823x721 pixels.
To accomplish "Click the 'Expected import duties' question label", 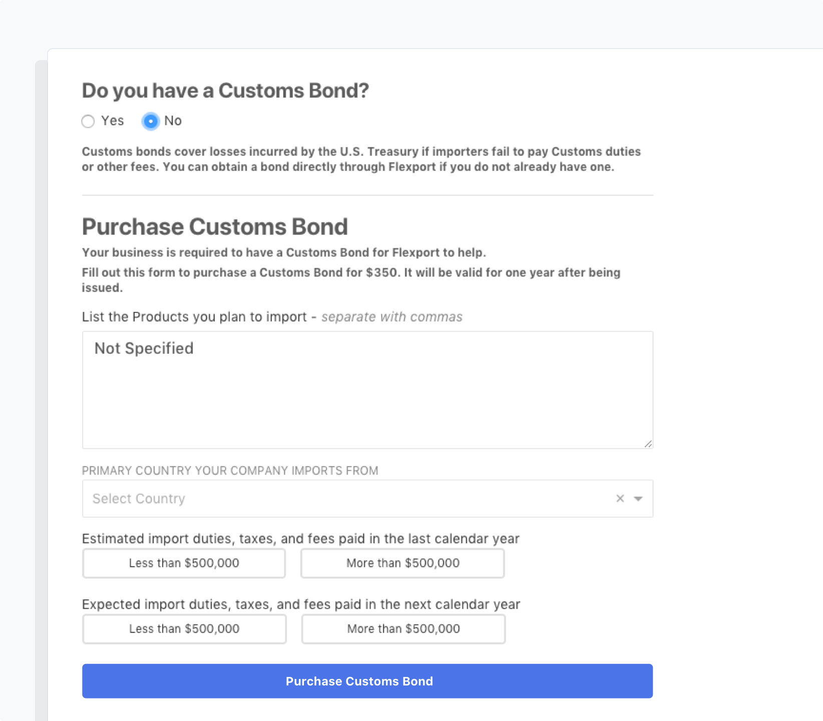I will tap(301, 604).
